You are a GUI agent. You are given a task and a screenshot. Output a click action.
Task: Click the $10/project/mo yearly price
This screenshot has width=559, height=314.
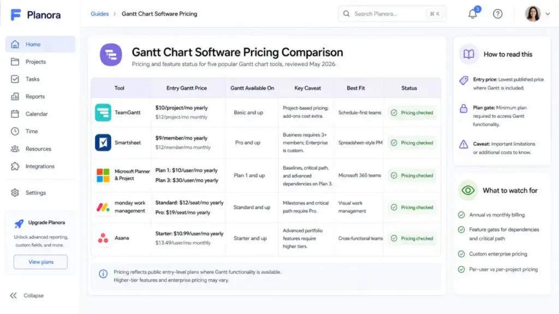(181, 108)
